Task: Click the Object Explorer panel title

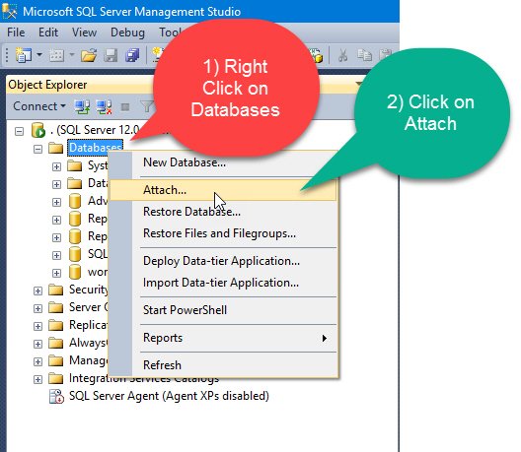Action: [x=47, y=85]
